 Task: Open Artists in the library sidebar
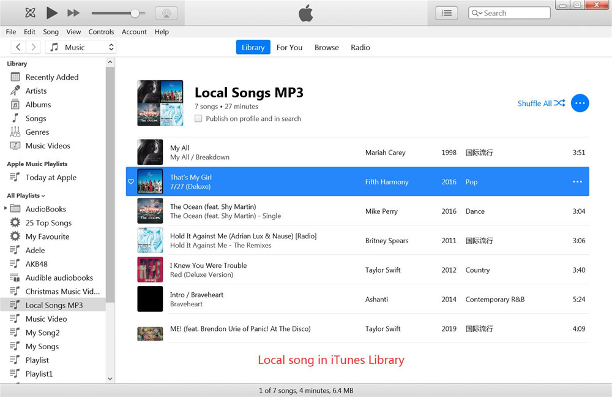(36, 91)
